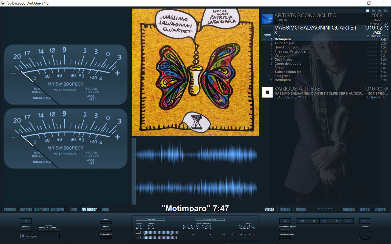The width and height of the screenshot is (391, 244).
Task: Select the Vista1 view
Action: (x=269, y=209)
